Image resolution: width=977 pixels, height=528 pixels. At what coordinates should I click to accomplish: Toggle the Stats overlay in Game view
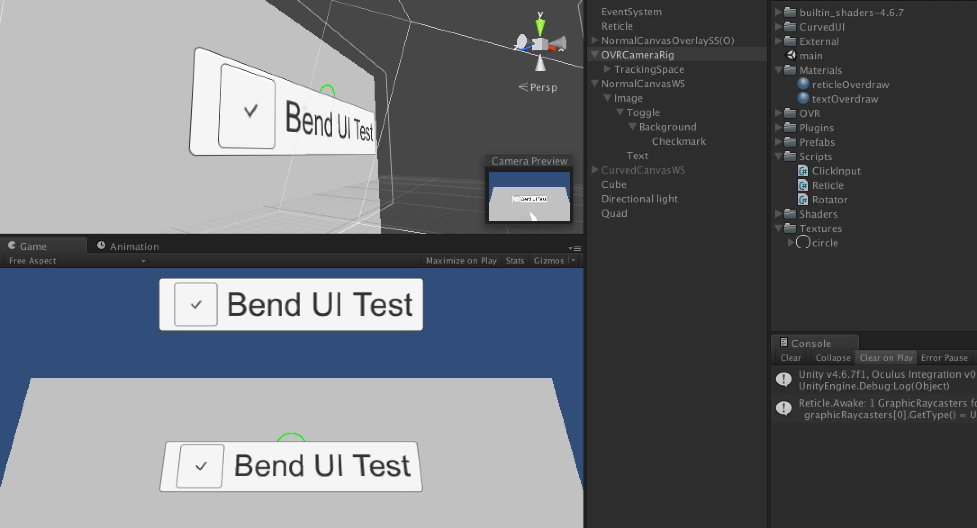point(515,260)
